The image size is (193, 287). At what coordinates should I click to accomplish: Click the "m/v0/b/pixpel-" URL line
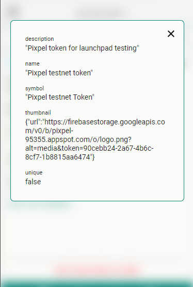tap(50, 131)
